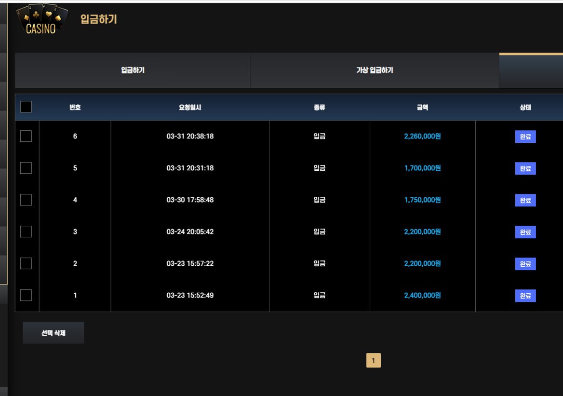Sort by the 요청일시 column header
Image resolution: width=563 pixels, height=396 pixels.
coord(190,108)
